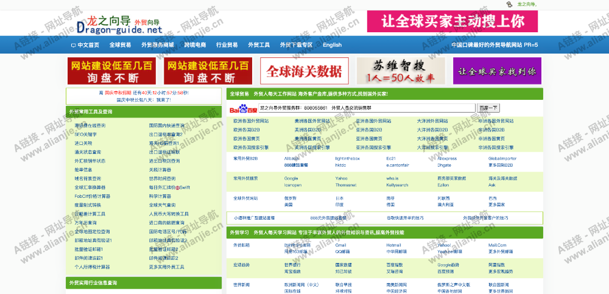
Task: Open the Alibaba link in 常用外贸B2B
Action: (291, 158)
